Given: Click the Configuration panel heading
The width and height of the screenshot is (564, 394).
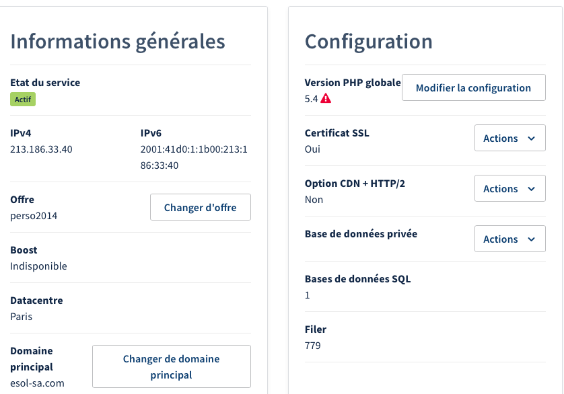Looking at the screenshot, I should coord(369,42).
